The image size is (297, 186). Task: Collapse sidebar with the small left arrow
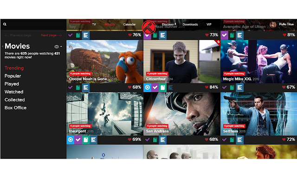[x=2, y=46]
